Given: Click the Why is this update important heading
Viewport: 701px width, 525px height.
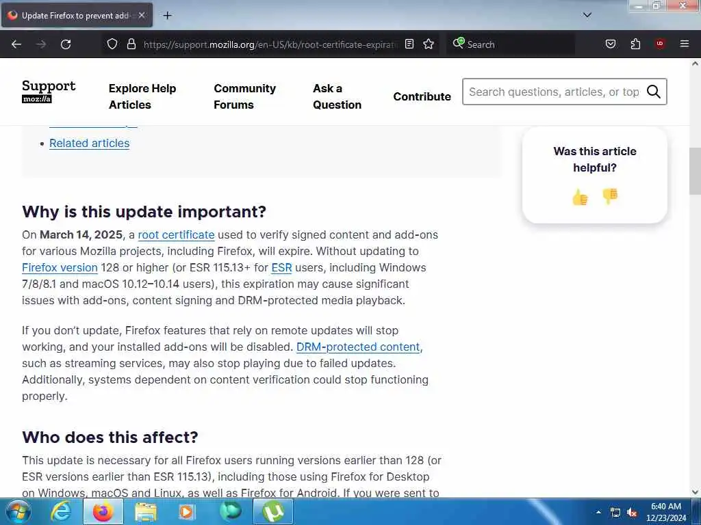Looking at the screenshot, I should click(x=144, y=212).
